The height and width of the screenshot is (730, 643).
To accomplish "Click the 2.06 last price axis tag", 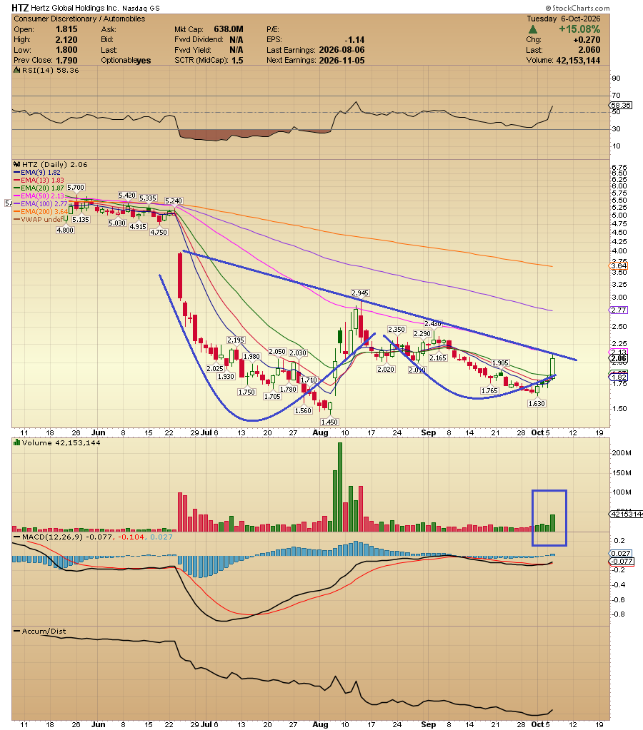I will (x=619, y=358).
